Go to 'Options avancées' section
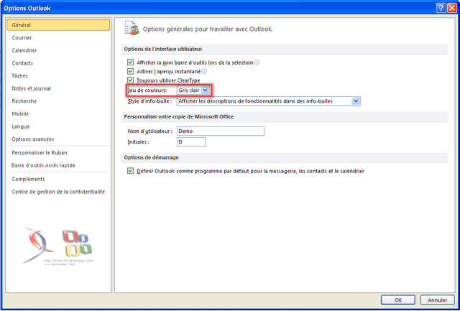This screenshot has height=311, width=460. tap(32, 139)
